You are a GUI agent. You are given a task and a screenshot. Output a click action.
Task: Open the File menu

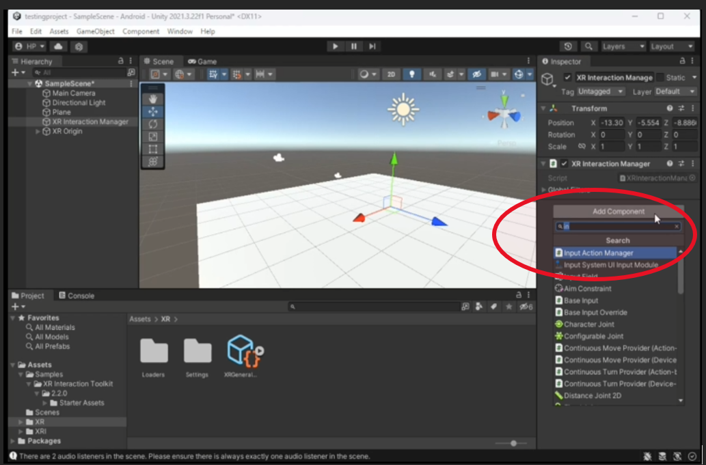click(16, 31)
